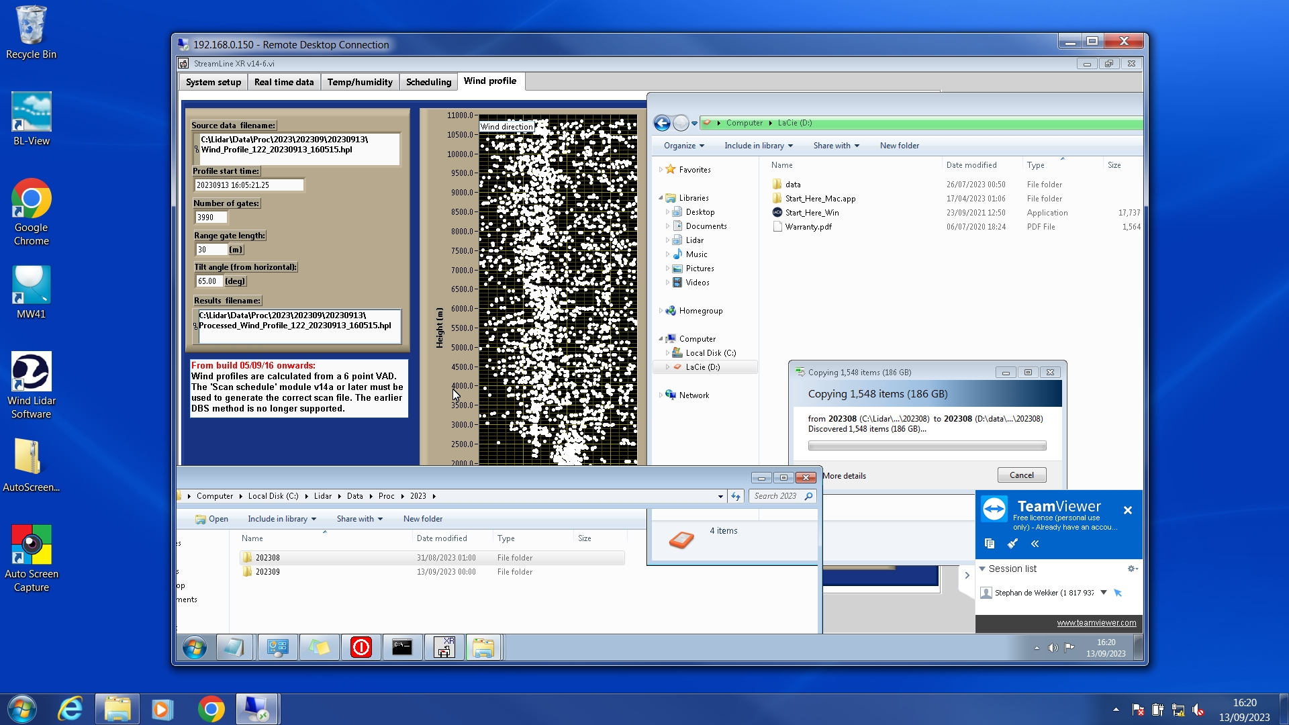Image resolution: width=1289 pixels, height=725 pixels.
Task: Open the TeamViewer session settings gear dropdown
Action: click(1132, 569)
